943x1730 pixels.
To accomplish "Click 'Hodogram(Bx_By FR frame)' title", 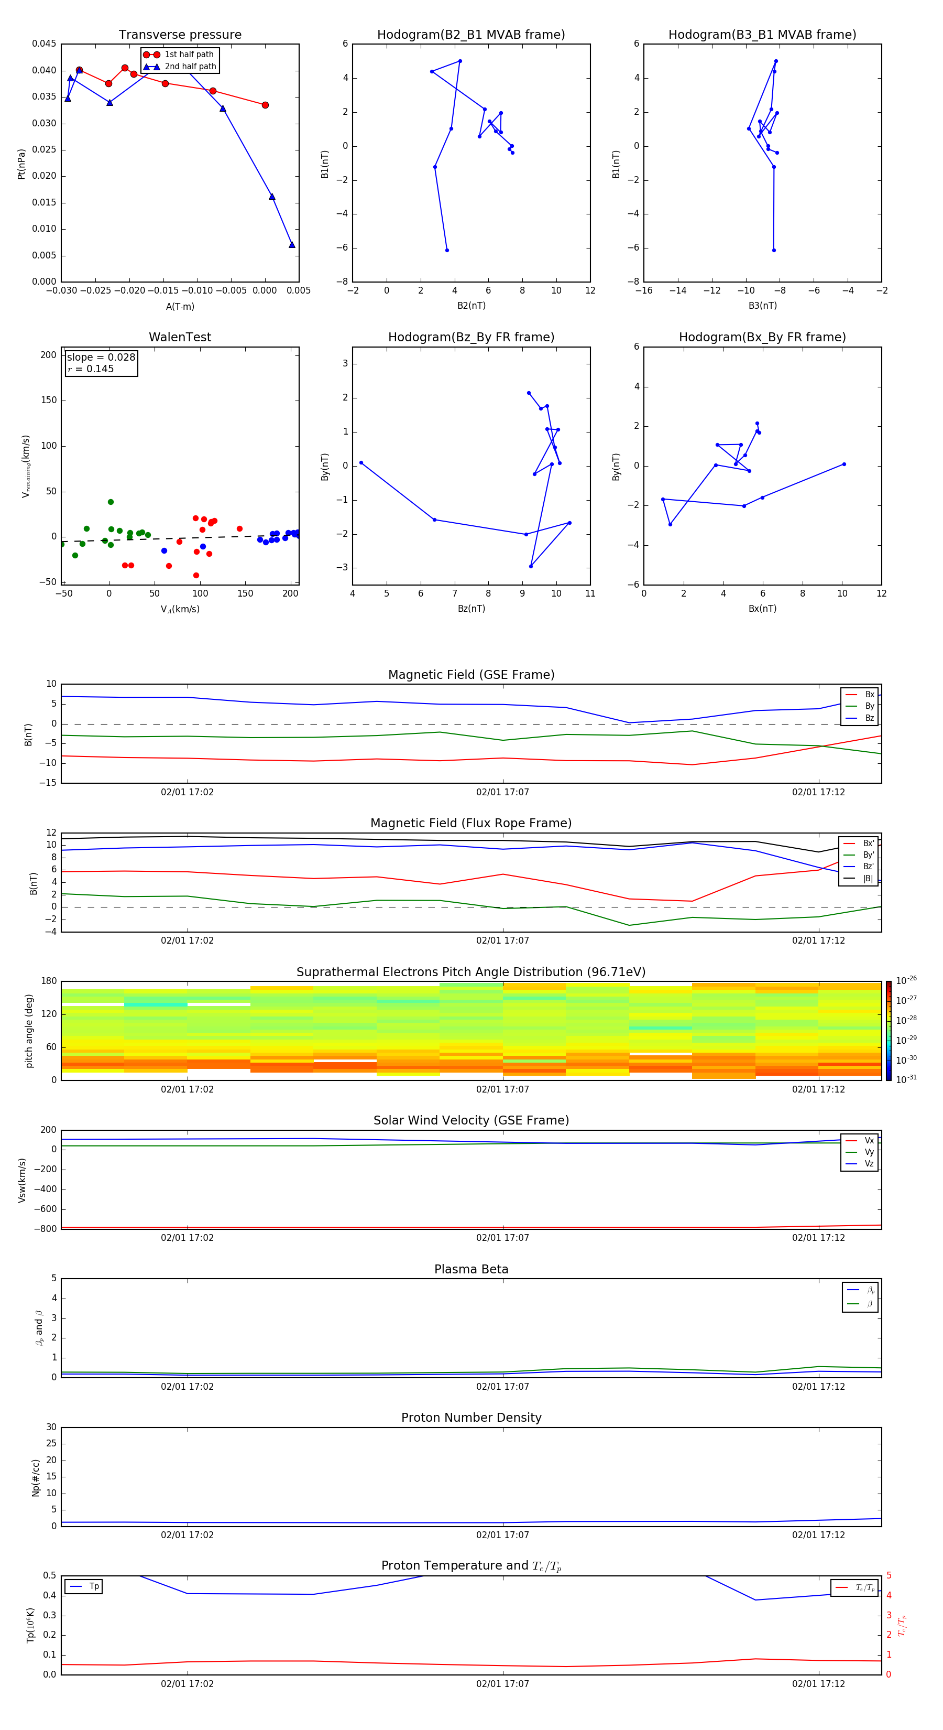I will 762,337.
